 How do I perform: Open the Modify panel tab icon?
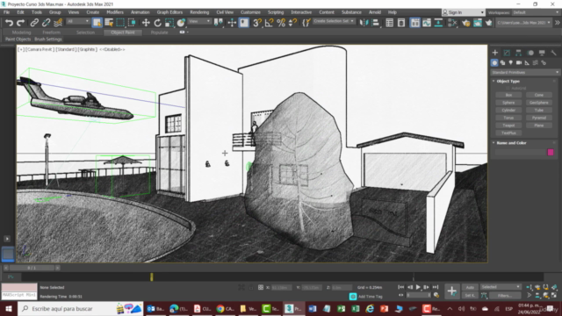tap(507, 53)
